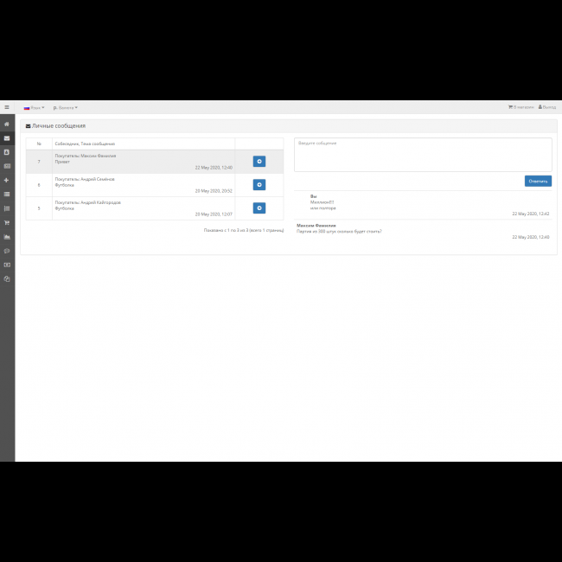This screenshot has width=562, height=562.
Task: Open Андрей Семёнов conversation via arrow button
Action: 259,185
